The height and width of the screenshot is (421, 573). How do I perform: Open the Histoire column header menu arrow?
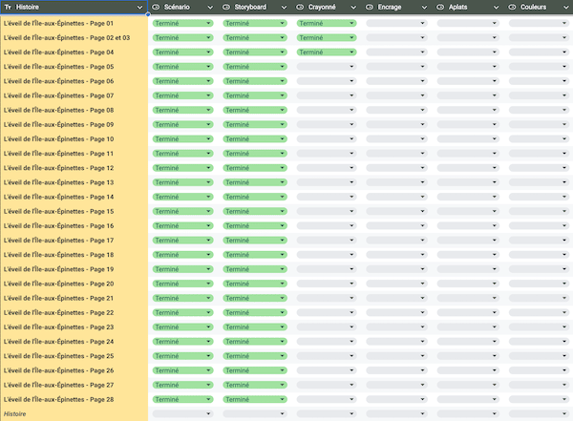(x=140, y=7)
